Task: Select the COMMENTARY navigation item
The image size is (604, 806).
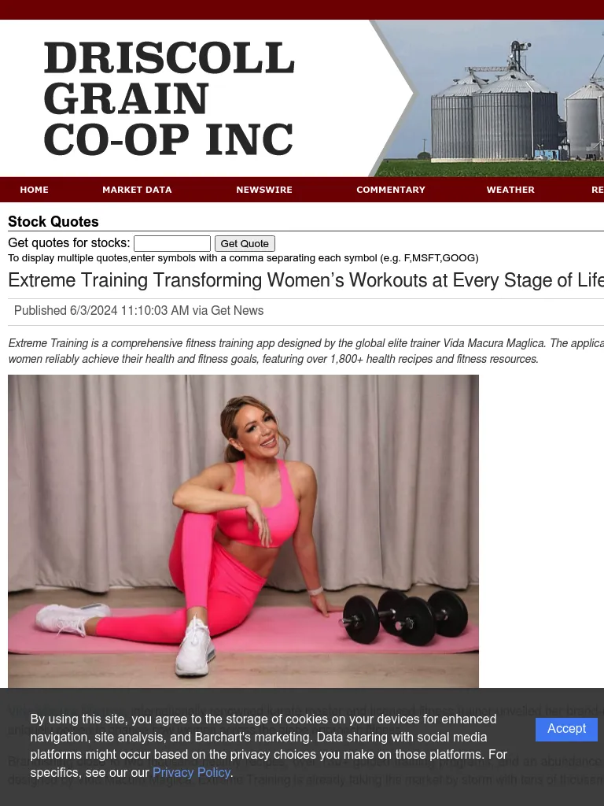Action: pos(391,190)
